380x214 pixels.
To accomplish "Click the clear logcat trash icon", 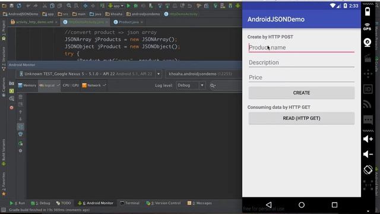I will [20, 97].
